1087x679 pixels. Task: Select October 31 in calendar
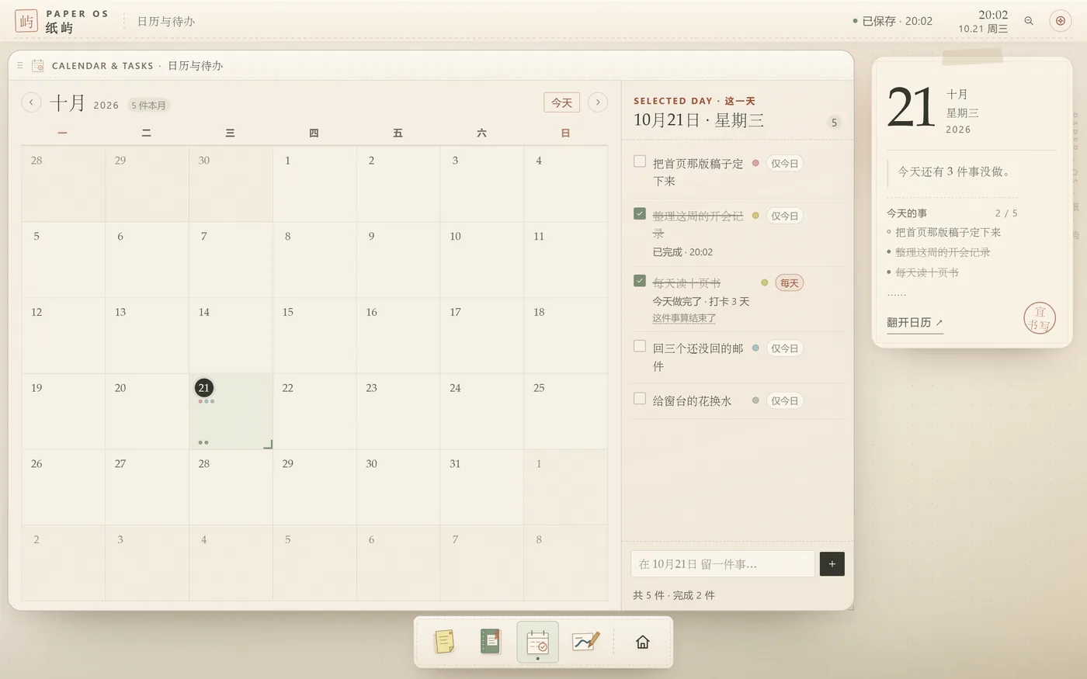pyautogui.click(x=481, y=487)
